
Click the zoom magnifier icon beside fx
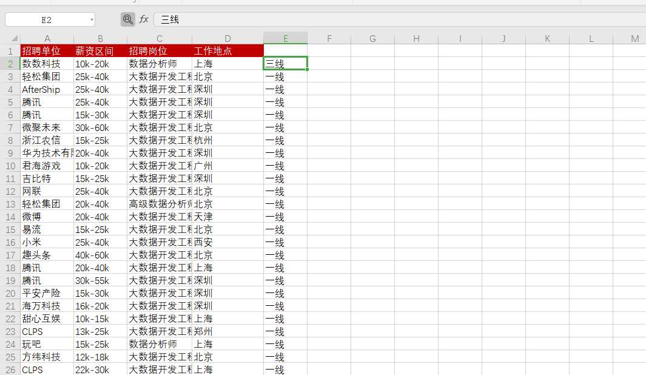coord(128,19)
